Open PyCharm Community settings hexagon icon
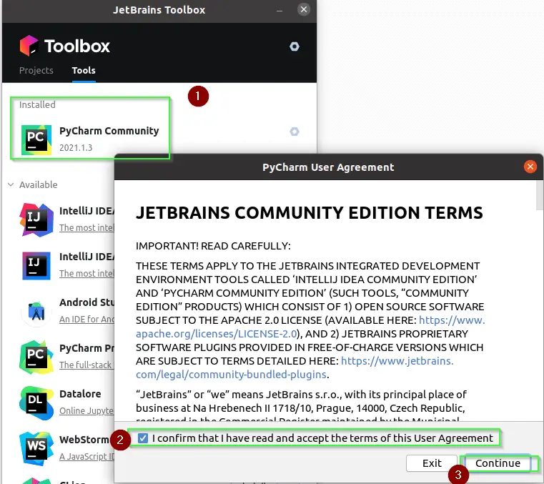 point(295,132)
